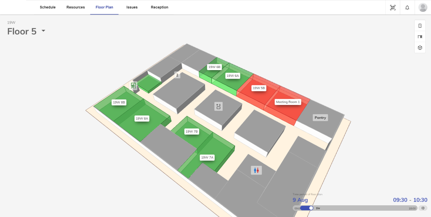Viewport: 431px width, 217px height.
Task: Click the door icon in the view toolbar
Action: (x=420, y=26)
